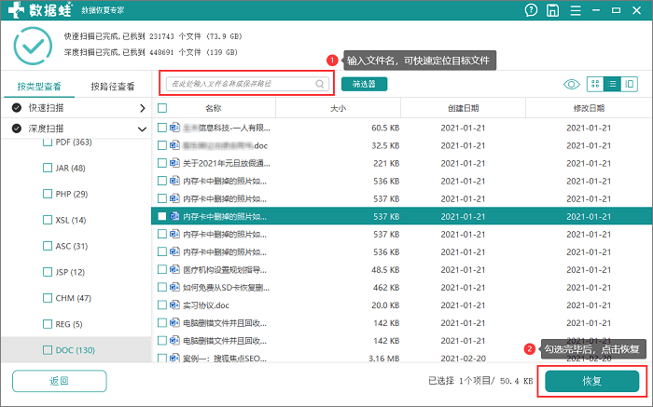Screen dimensions: 653x407
Task: Check the CHM (47) checkbox
Action: (48, 298)
